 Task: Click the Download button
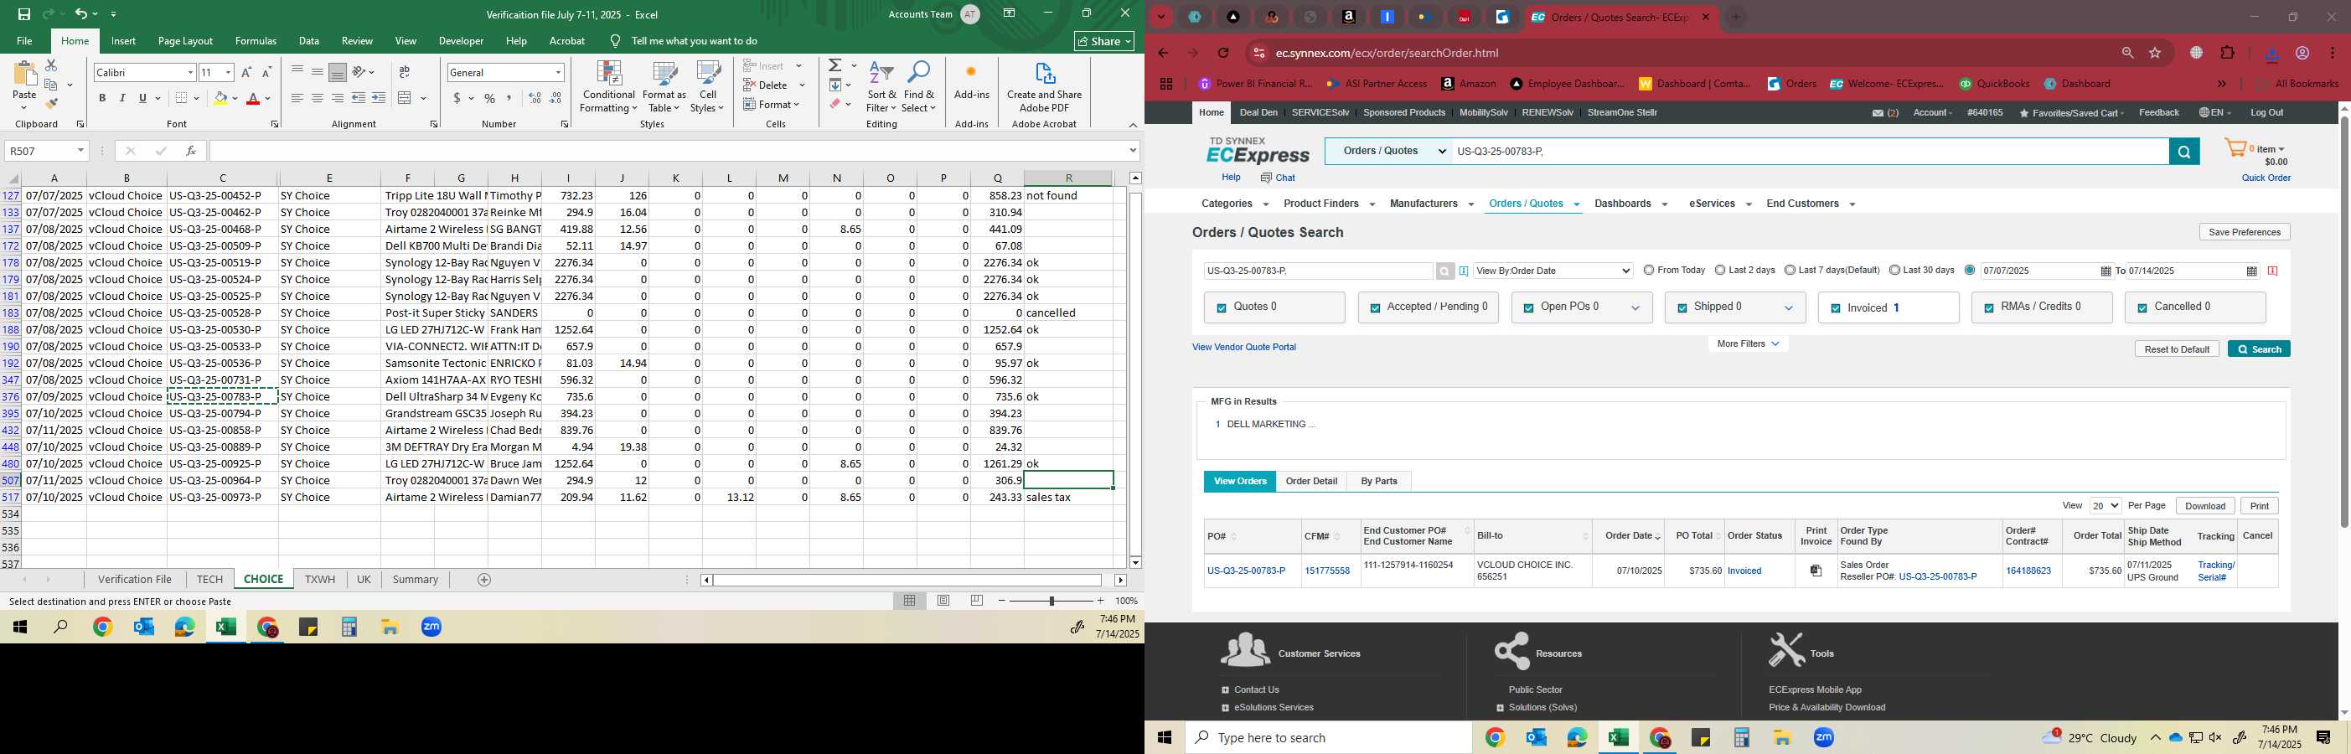(x=2205, y=506)
